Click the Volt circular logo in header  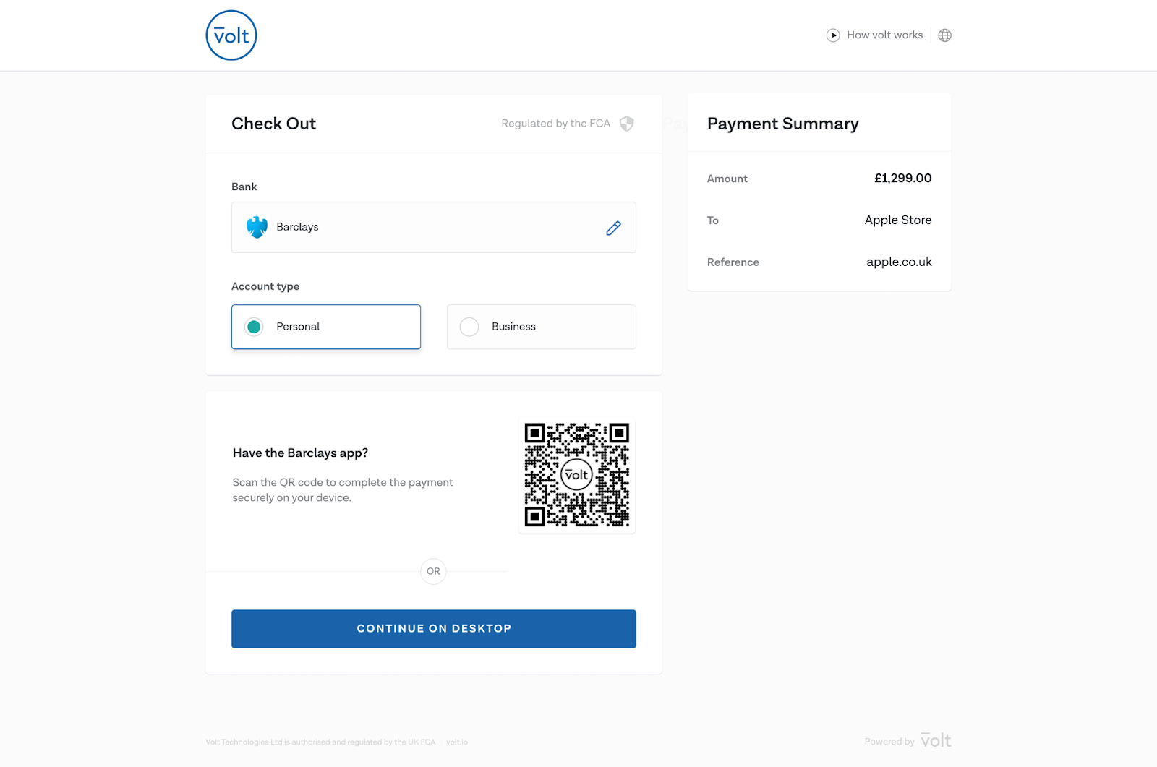point(231,35)
